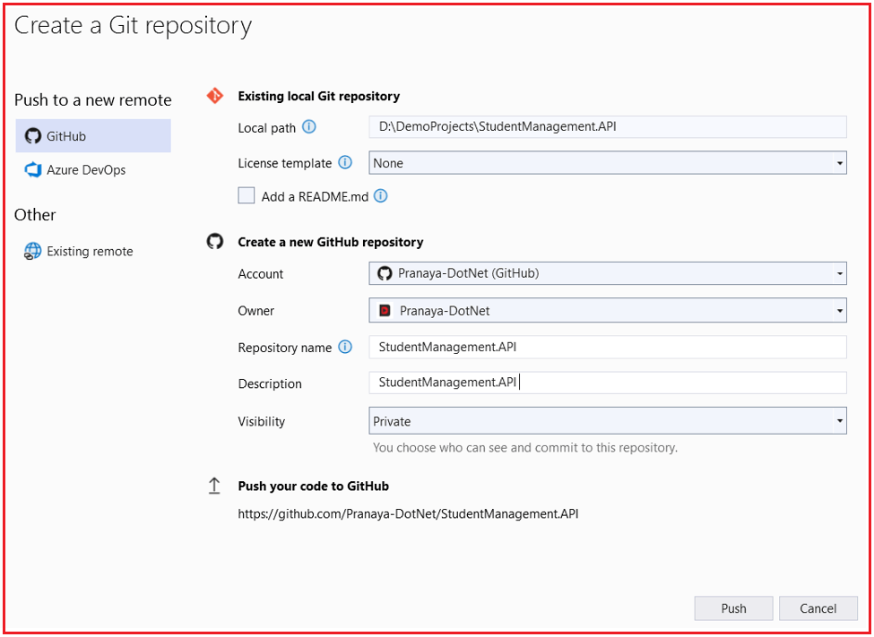874x637 pixels.
Task: Enable the Add a README.md checkbox
Action: 246,195
